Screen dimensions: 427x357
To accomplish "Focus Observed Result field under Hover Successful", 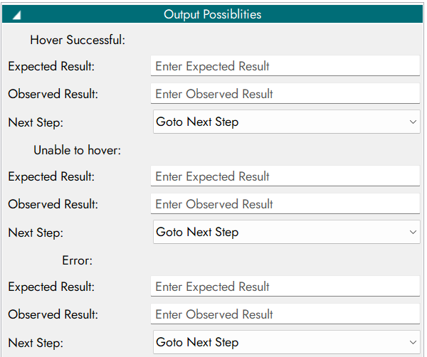I will (285, 94).
